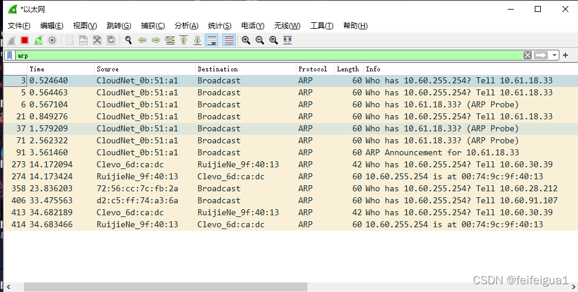
Task: Select packet 273 from Clevo_6d:ca:dc
Action: [x=291, y=164]
